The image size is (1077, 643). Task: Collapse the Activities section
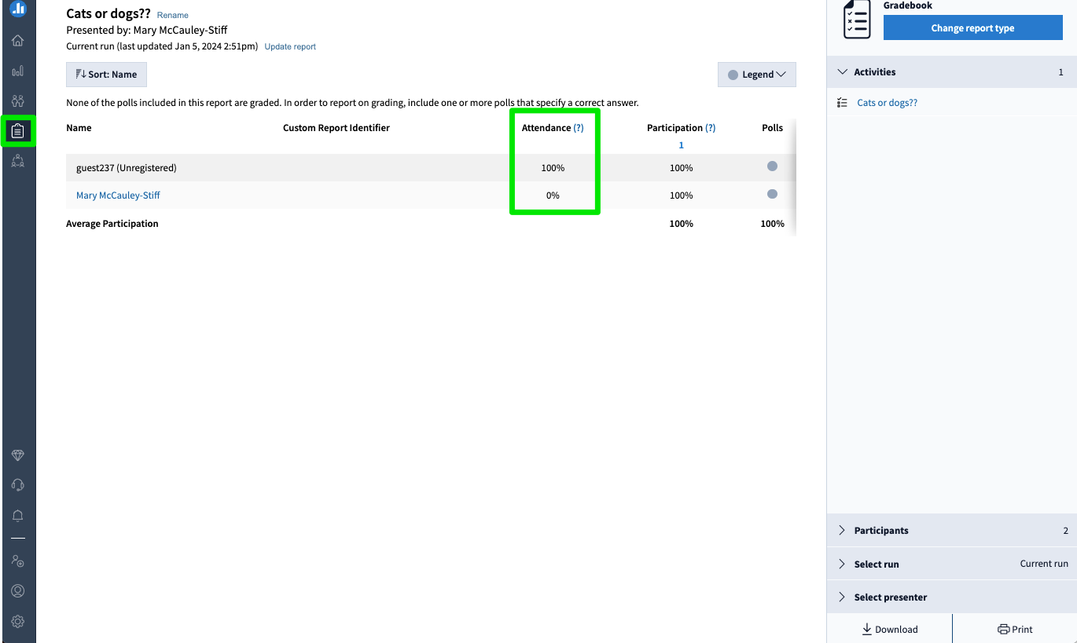[842, 71]
